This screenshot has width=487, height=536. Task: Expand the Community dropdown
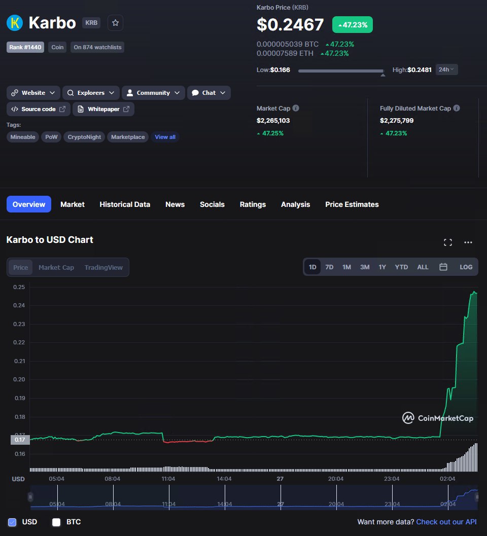click(x=177, y=93)
